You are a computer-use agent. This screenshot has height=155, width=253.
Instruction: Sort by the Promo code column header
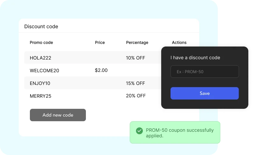coord(41,42)
